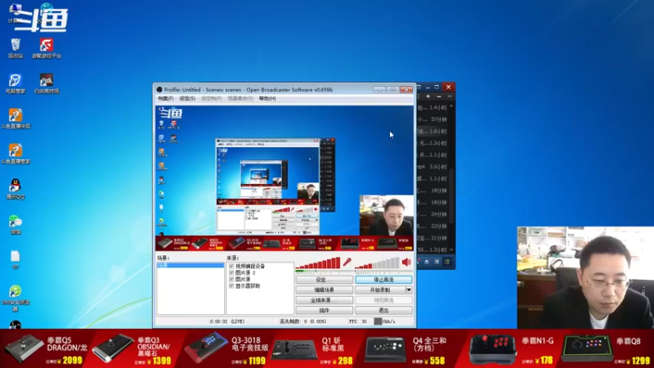The height and width of the screenshot is (368, 654).
Task: Select the row showing 57分钟
Action: point(432,119)
